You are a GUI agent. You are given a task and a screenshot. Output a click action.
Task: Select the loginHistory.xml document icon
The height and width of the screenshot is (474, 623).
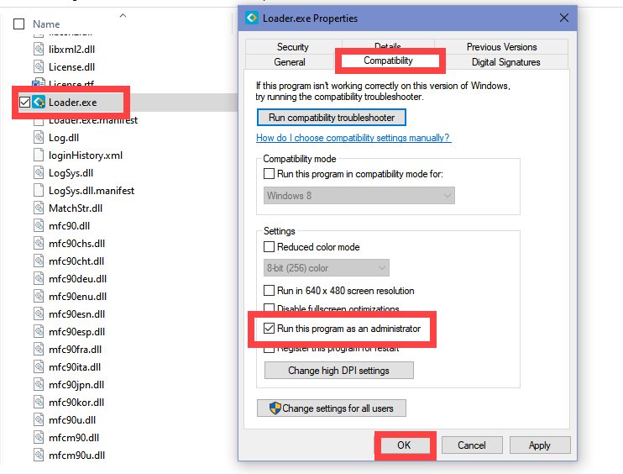(x=39, y=155)
